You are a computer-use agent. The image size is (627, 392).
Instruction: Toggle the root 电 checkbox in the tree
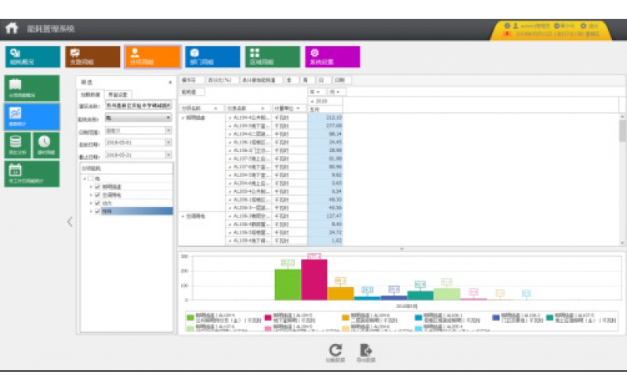tap(92, 179)
